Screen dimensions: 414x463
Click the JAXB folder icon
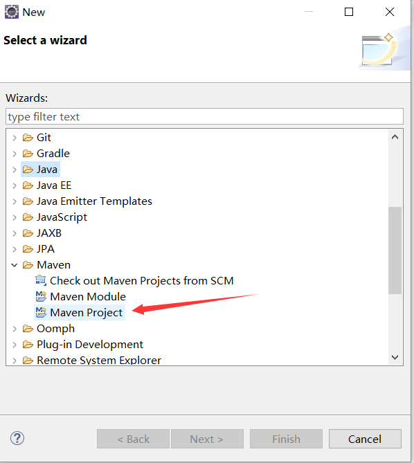(28, 233)
